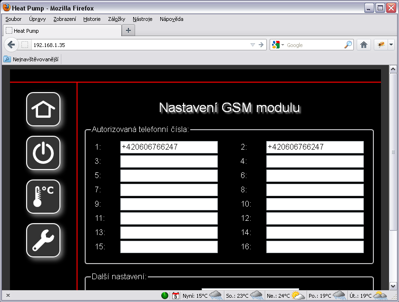Click Tuesday forecast Út.: 19°C
Image resolution: width=399 pixels, height=302 pixels.
tap(368, 295)
